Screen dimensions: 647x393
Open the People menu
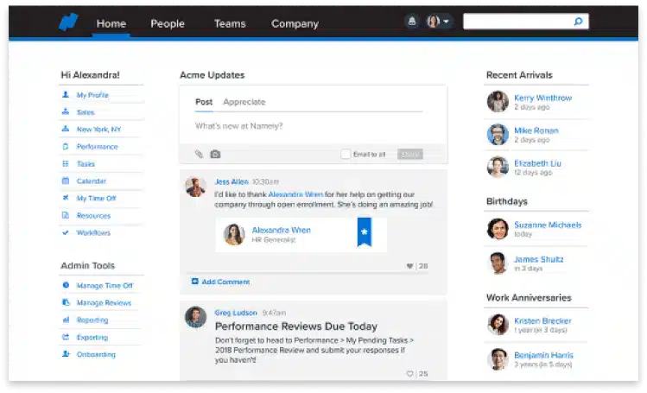point(168,23)
